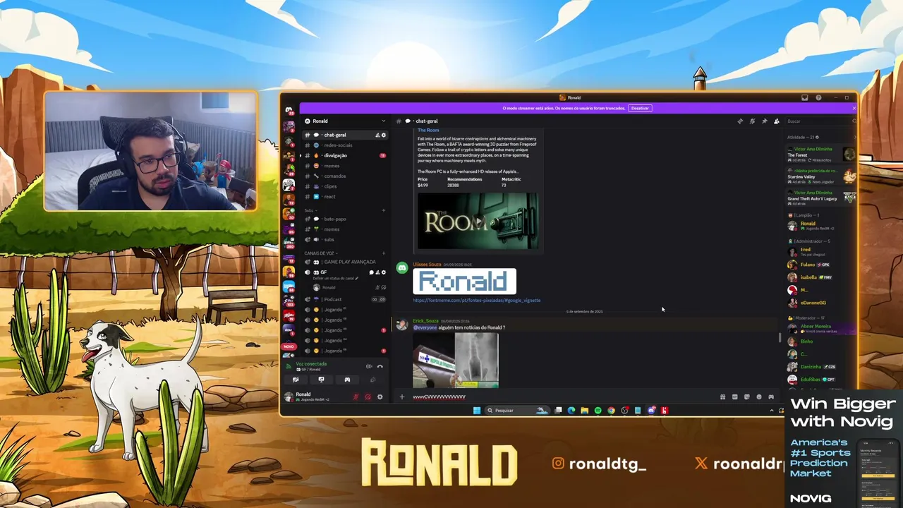
Task: Open soundboard button in voice panel
Action: pos(372,380)
